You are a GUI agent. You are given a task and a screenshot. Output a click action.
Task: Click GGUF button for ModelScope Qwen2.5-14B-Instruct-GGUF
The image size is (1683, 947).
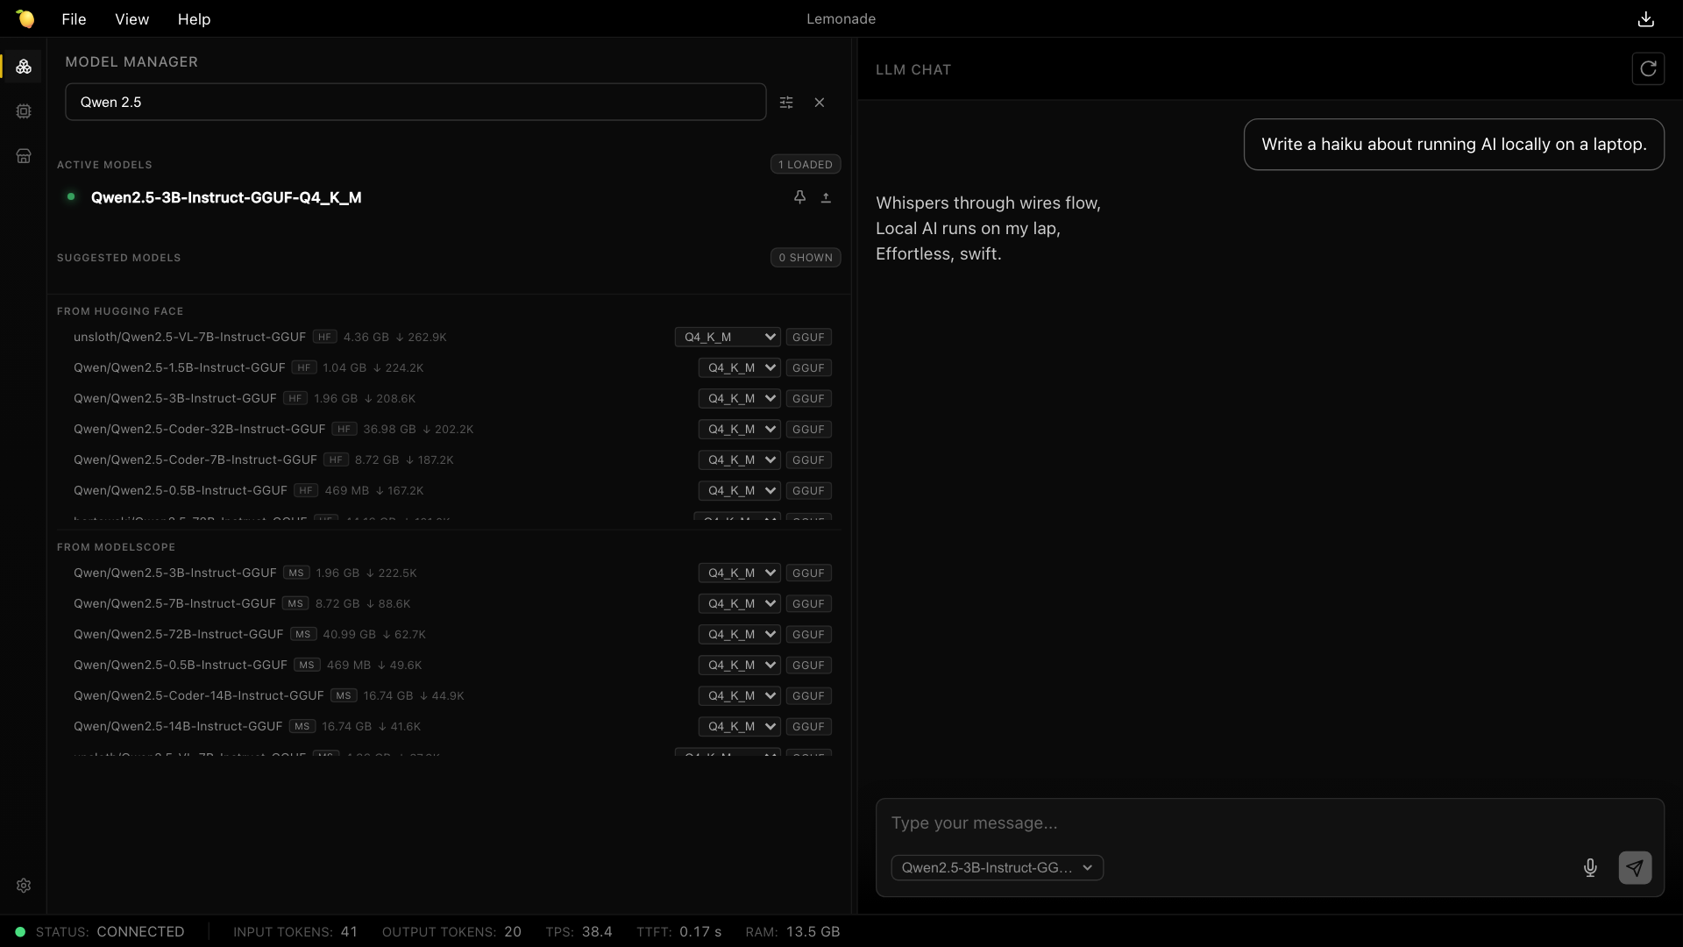(808, 726)
